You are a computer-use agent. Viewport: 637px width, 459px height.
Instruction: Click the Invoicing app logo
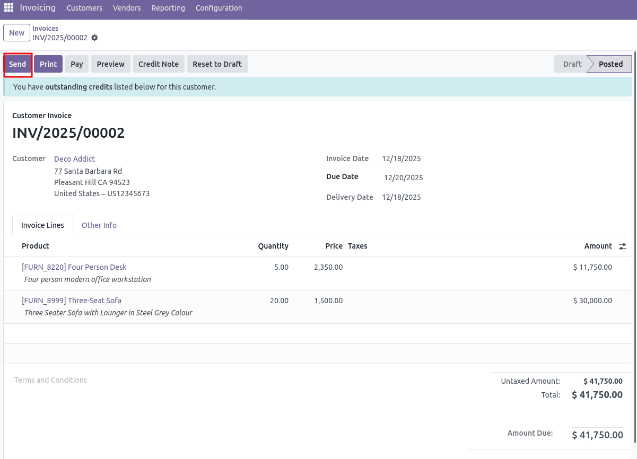point(37,7)
